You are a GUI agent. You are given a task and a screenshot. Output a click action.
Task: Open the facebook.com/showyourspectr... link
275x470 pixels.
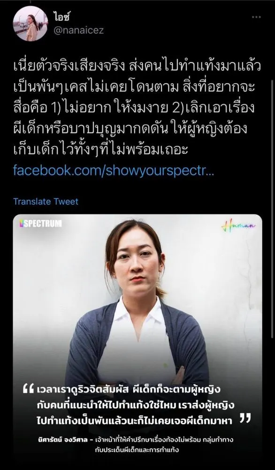pos(114,171)
